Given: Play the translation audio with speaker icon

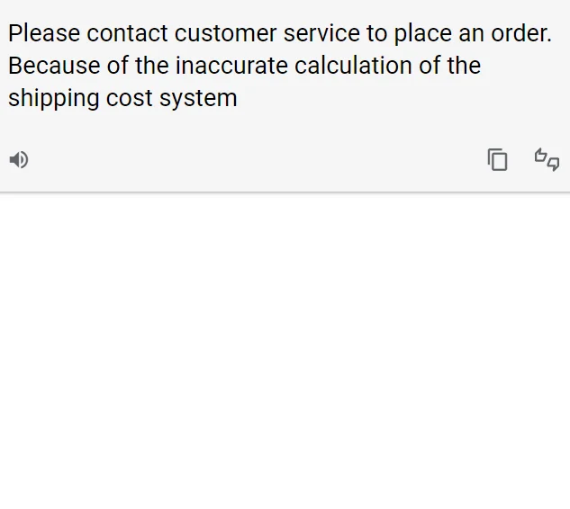Looking at the screenshot, I should click(x=19, y=160).
